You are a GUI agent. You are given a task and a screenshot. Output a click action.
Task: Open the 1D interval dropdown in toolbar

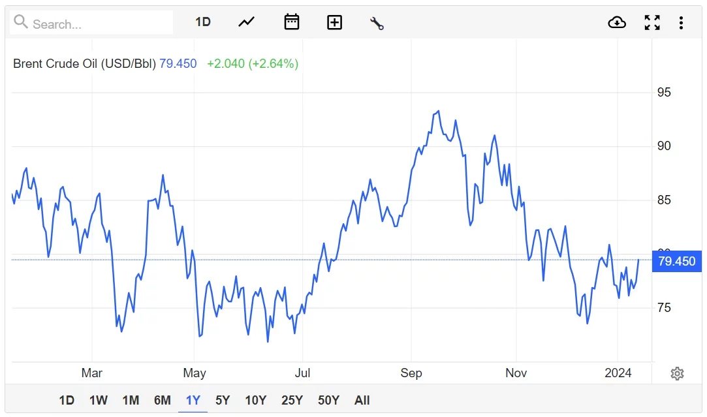pos(203,22)
